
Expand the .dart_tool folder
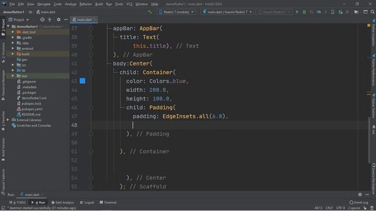click(x=13, y=32)
